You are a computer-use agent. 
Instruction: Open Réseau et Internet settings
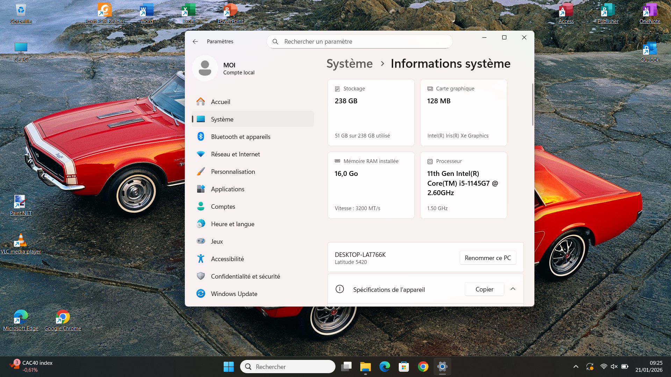click(x=253, y=154)
